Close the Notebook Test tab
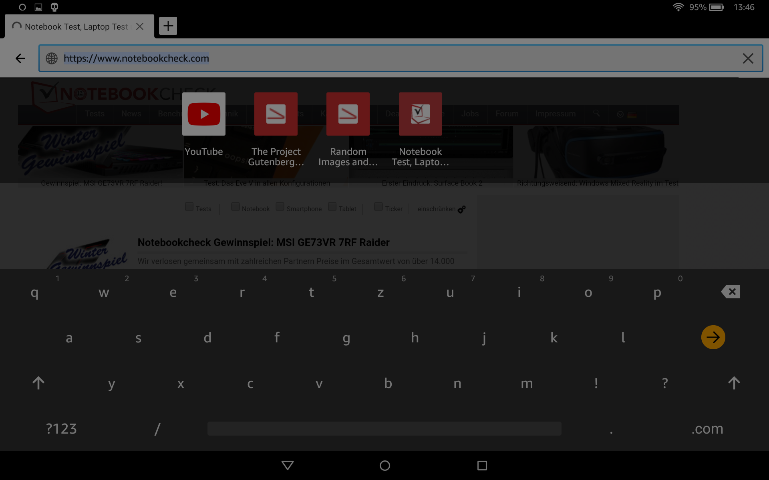Viewport: 769px width, 480px height. coord(140,26)
